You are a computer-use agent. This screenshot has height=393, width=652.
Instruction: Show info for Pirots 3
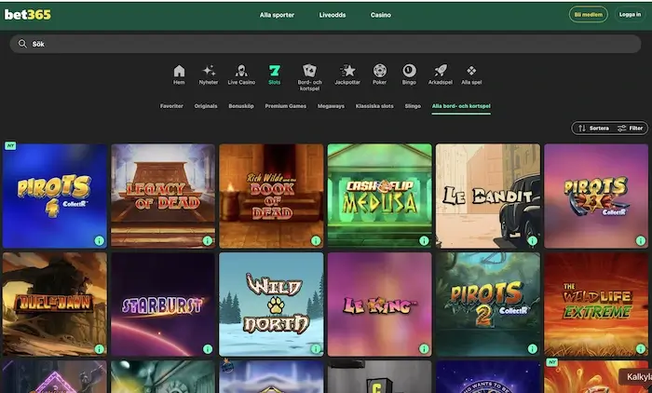(x=641, y=240)
